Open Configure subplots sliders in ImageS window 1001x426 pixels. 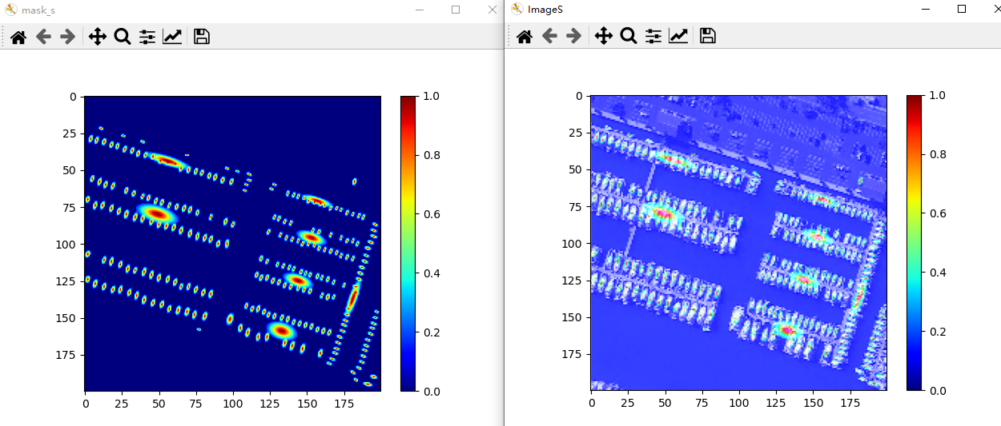pos(653,36)
